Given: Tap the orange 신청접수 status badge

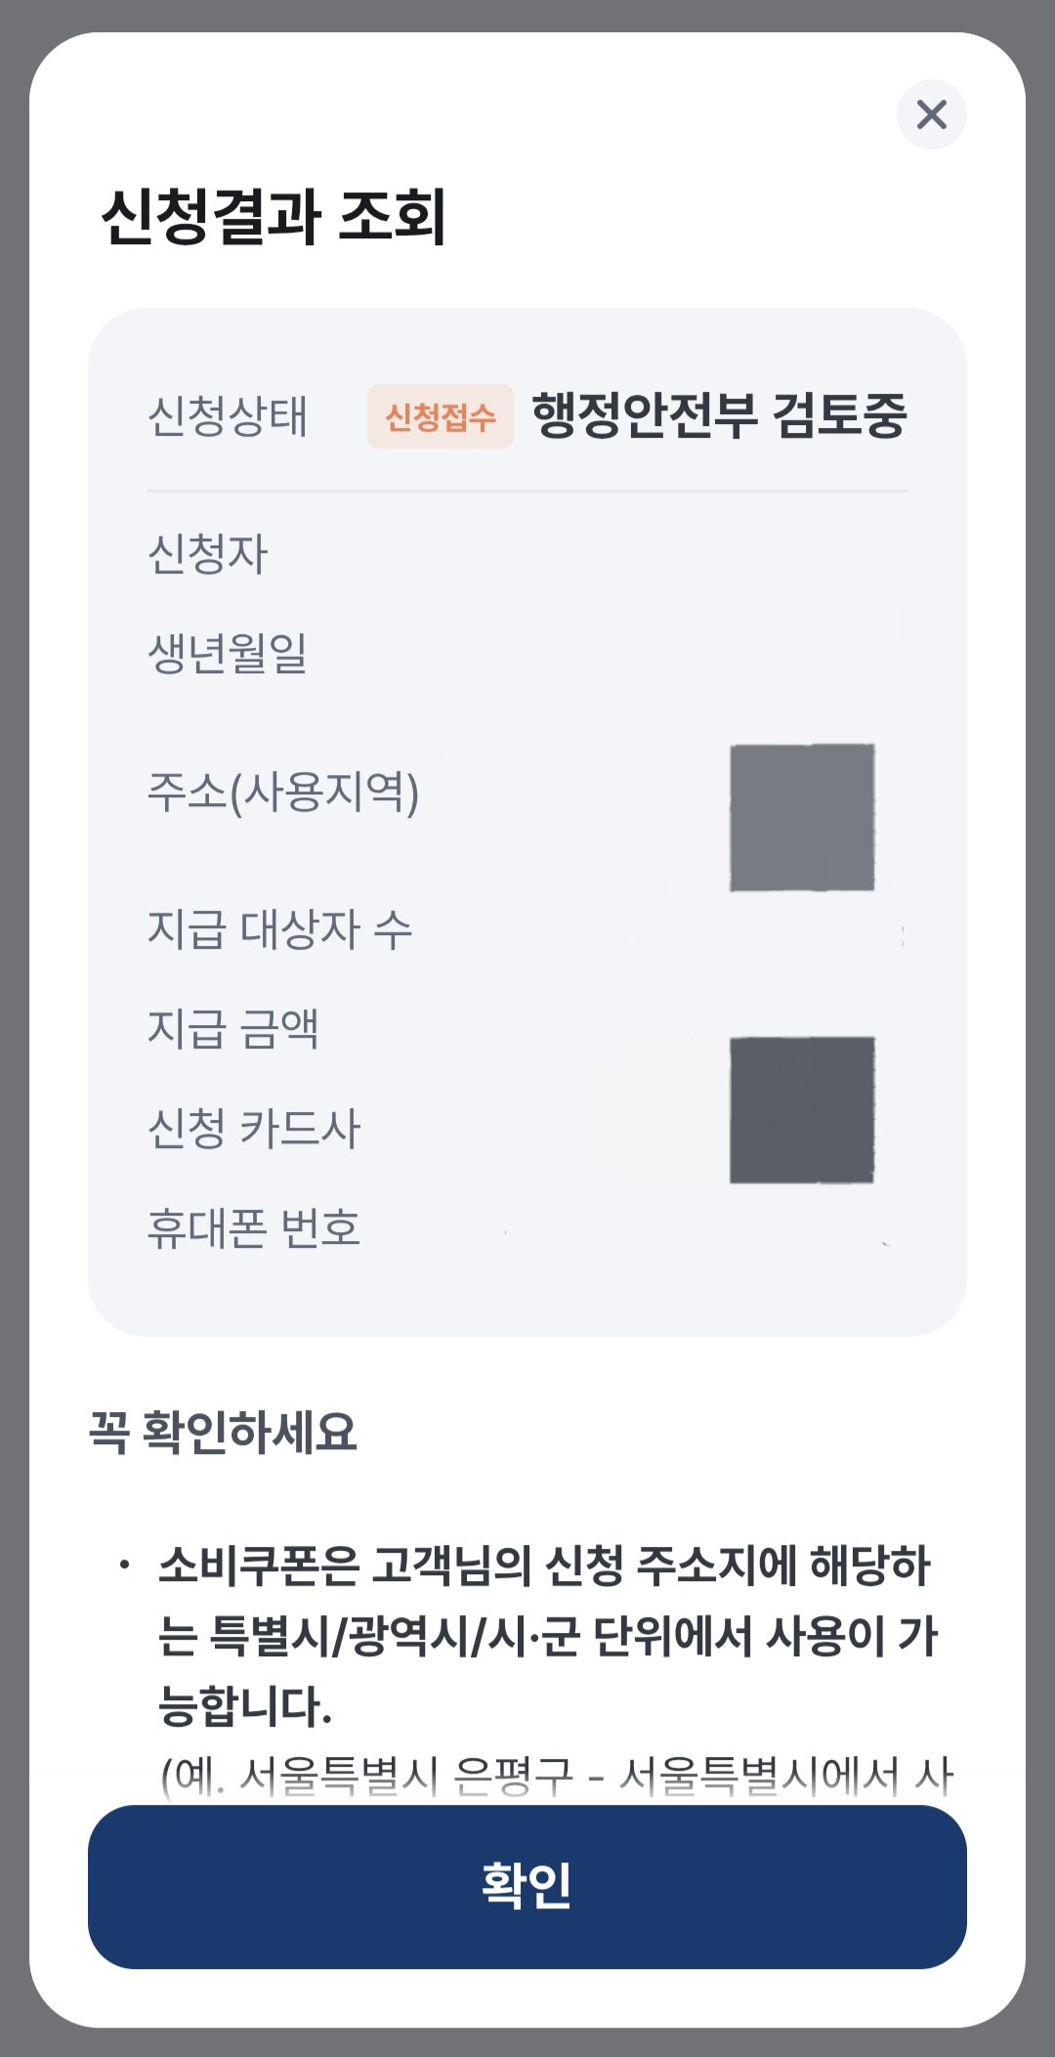Looking at the screenshot, I should (x=441, y=417).
